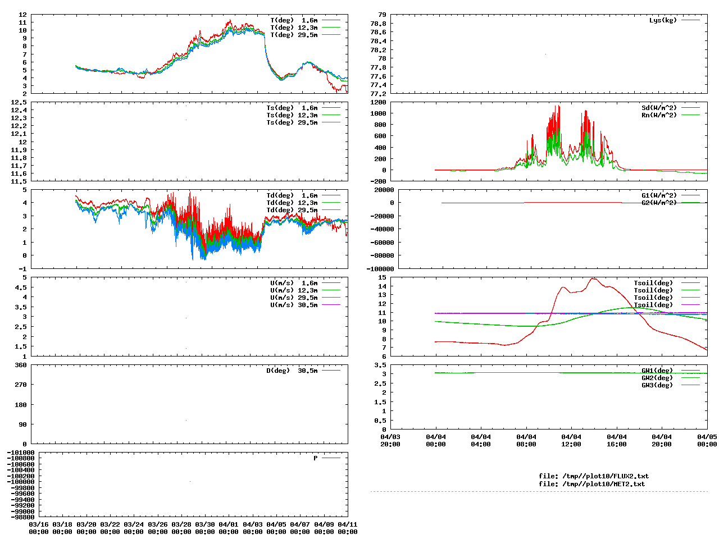719x539 pixels.
Task: Click the red line sample beside Lys(kg)
Action: click(x=690, y=20)
